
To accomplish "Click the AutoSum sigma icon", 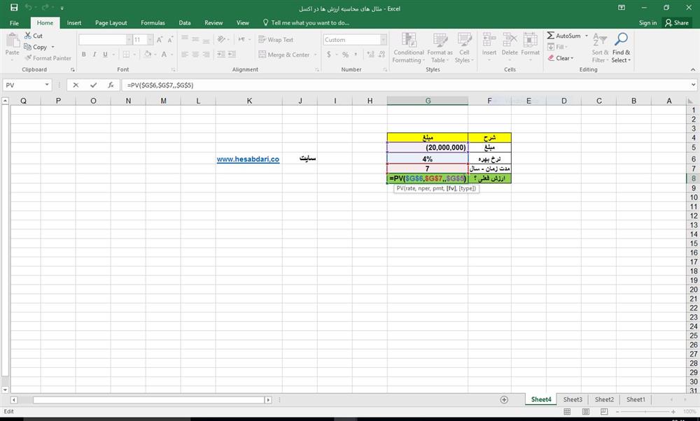I will click(551, 36).
